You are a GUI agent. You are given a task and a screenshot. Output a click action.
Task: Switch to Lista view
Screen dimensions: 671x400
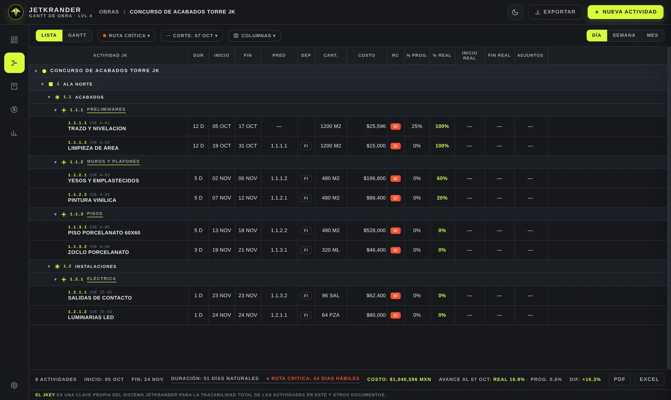(x=49, y=35)
